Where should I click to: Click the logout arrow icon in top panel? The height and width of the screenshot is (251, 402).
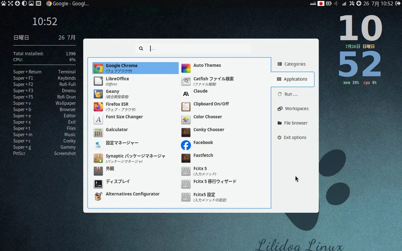[398, 4]
